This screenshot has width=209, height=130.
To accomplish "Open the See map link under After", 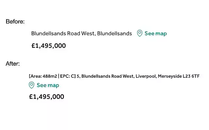I will [48, 85].
